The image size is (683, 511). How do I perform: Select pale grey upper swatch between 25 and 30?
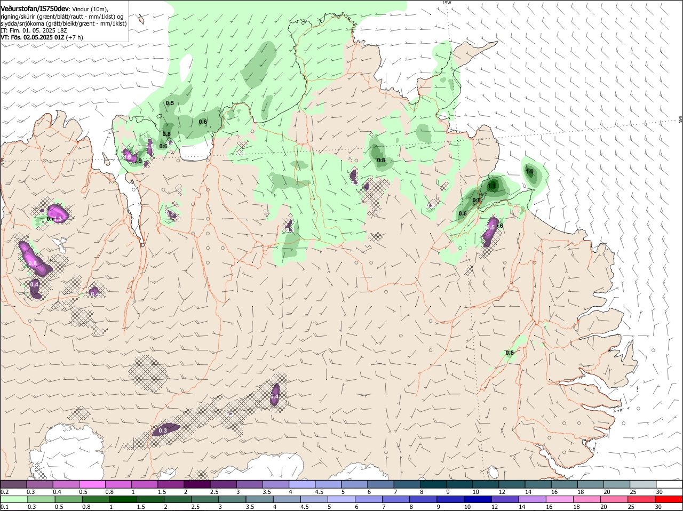tap(643, 484)
